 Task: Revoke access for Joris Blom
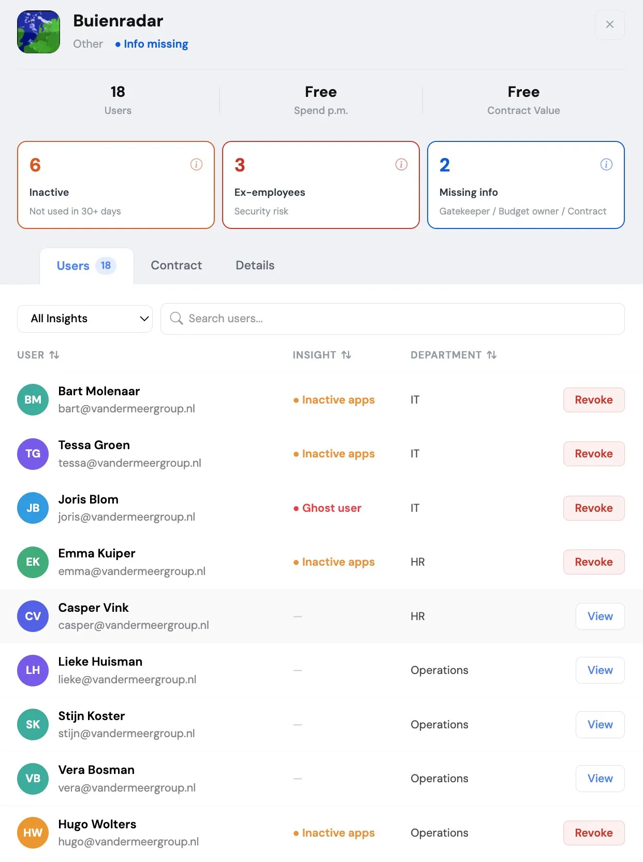coord(594,508)
